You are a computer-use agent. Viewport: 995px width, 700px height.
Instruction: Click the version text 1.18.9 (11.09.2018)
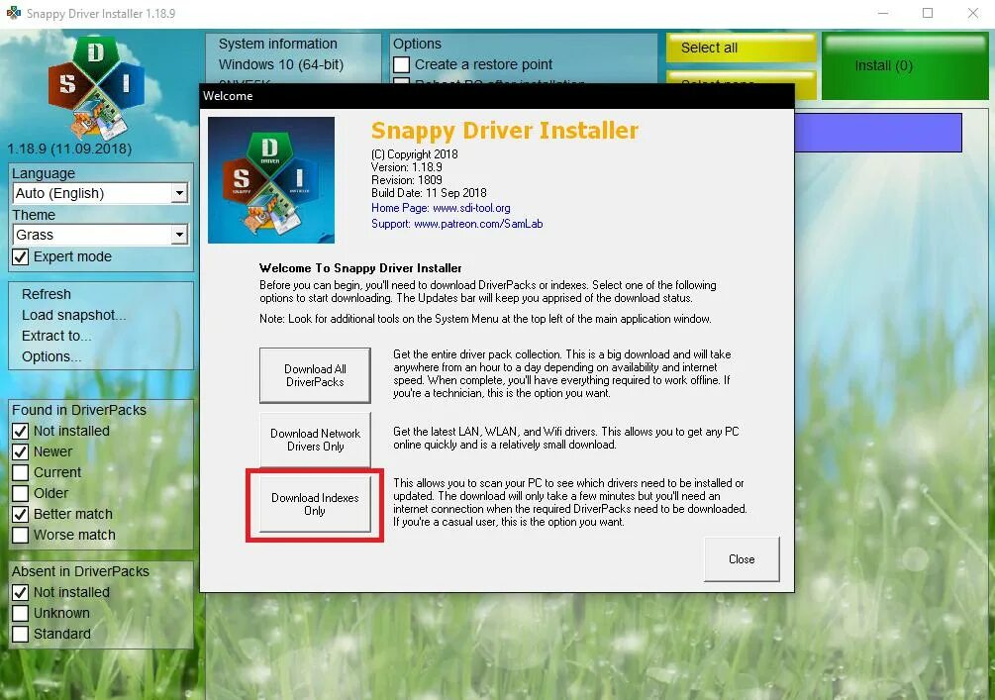[x=69, y=150]
